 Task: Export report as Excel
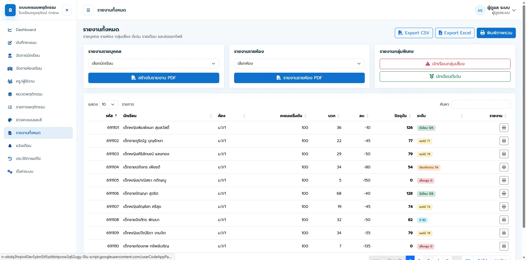pos(455,33)
